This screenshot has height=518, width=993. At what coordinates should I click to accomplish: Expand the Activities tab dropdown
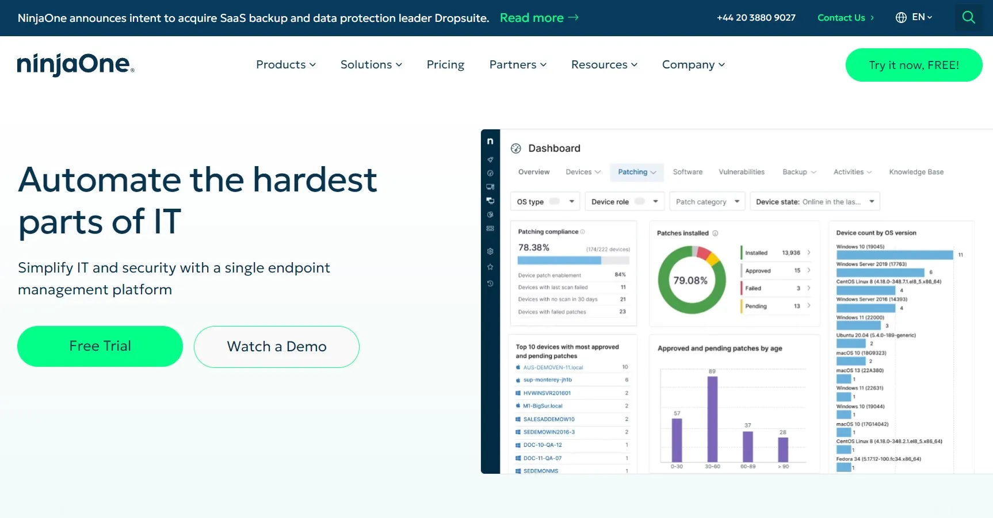(x=853, y=172)
